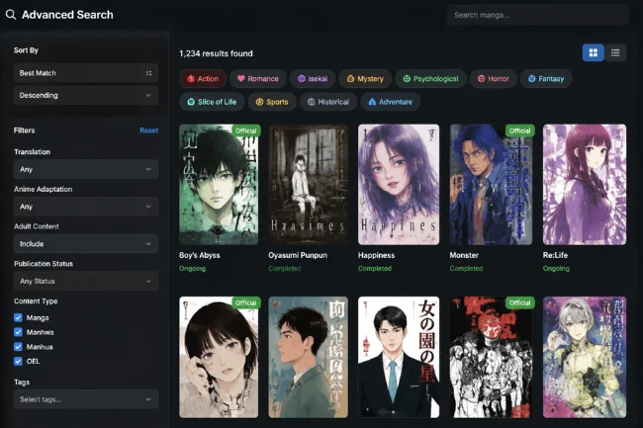Image resolution: width=643 pixels, height=428 pixels.
Task: Filter by the Adventure genre tag
Action: (x=391, y=102)
